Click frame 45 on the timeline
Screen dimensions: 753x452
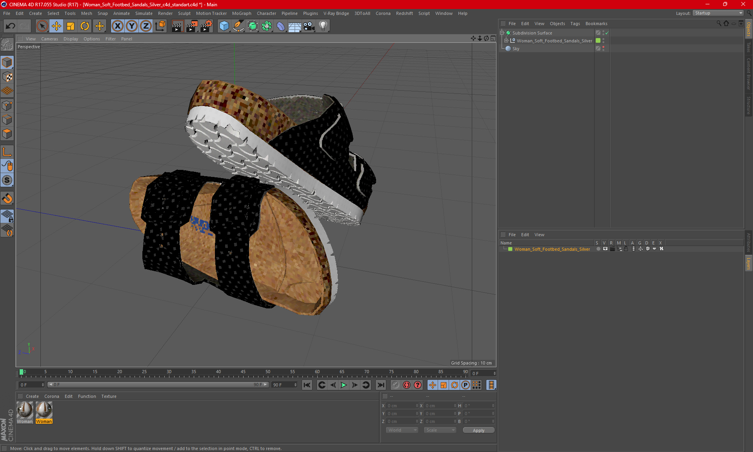tap(243, 372)
